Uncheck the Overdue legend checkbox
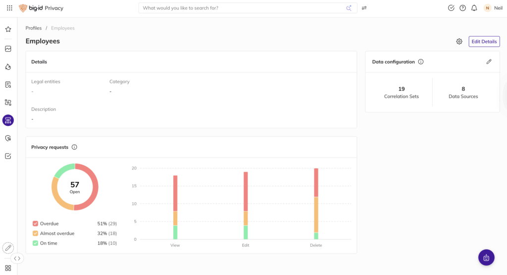507x275 pixels. (35, 224)
